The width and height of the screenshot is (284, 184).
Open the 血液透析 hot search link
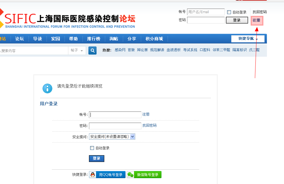173,50
